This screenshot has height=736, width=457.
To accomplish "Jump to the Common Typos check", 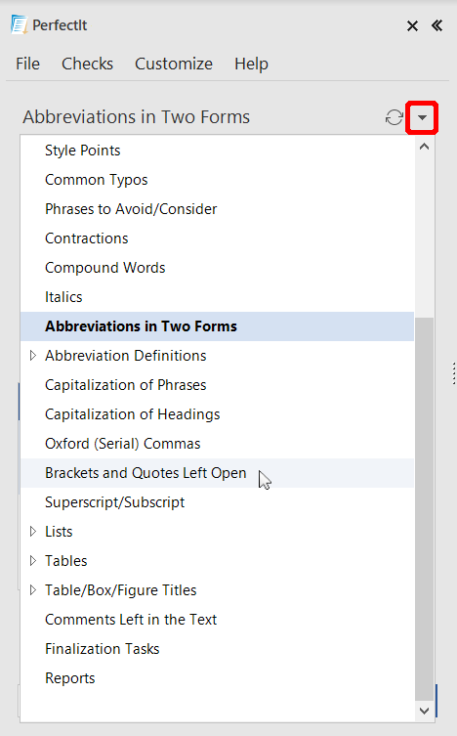I will [217, 180].
